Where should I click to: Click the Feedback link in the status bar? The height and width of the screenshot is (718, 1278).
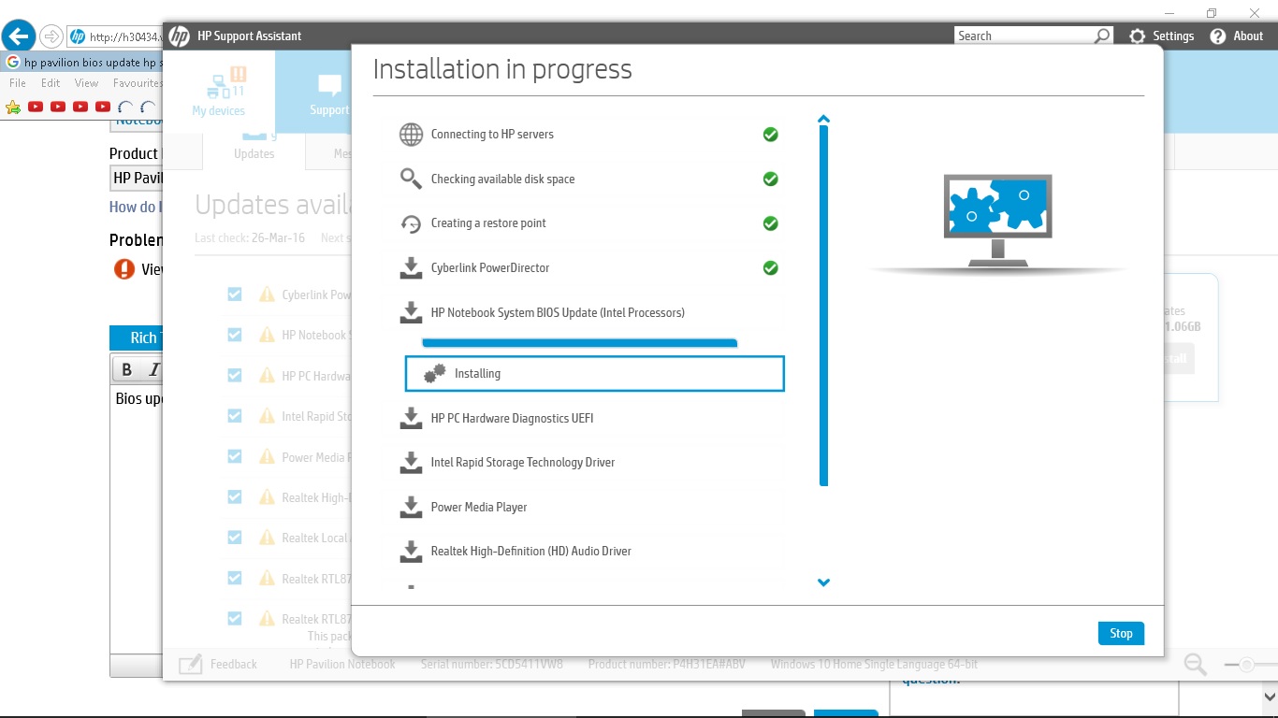click(x=233, y=665)
